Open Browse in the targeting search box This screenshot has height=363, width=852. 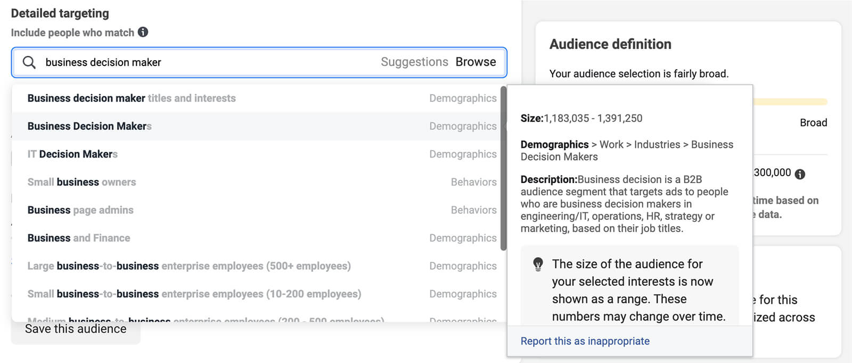pos(476,62)
